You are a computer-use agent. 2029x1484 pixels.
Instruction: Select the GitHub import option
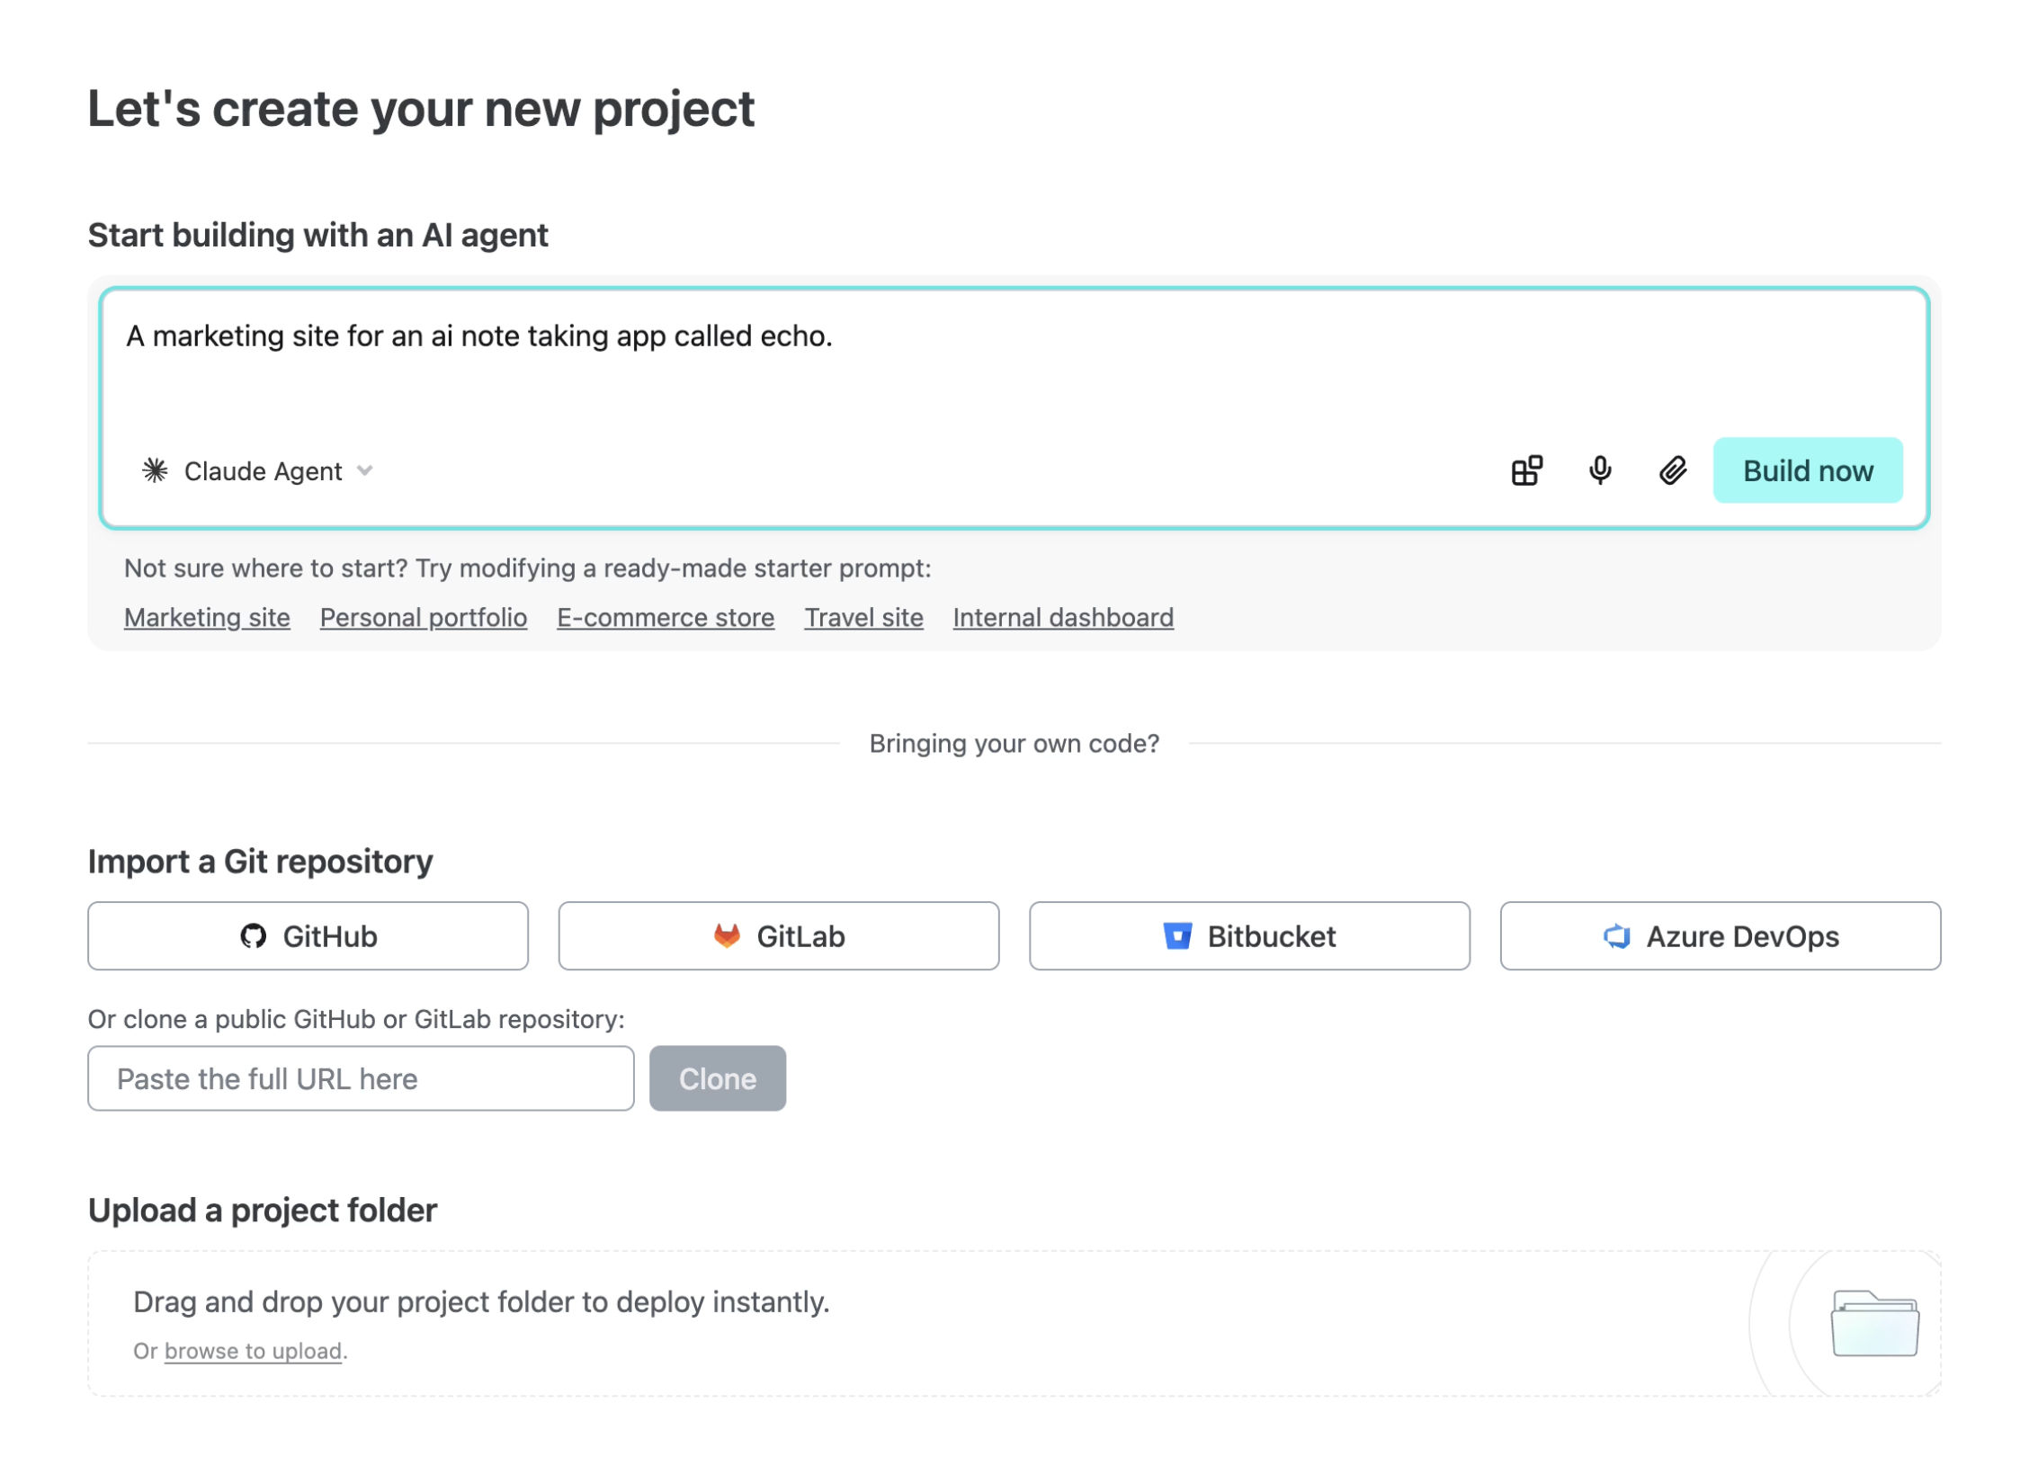pyautogui.click(x=308, y=936)
